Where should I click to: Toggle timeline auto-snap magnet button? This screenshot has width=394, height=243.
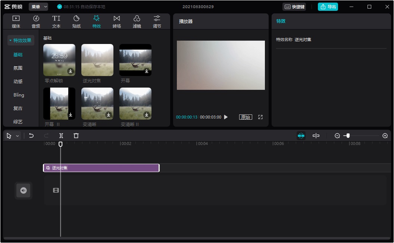(x=301, y=136)
